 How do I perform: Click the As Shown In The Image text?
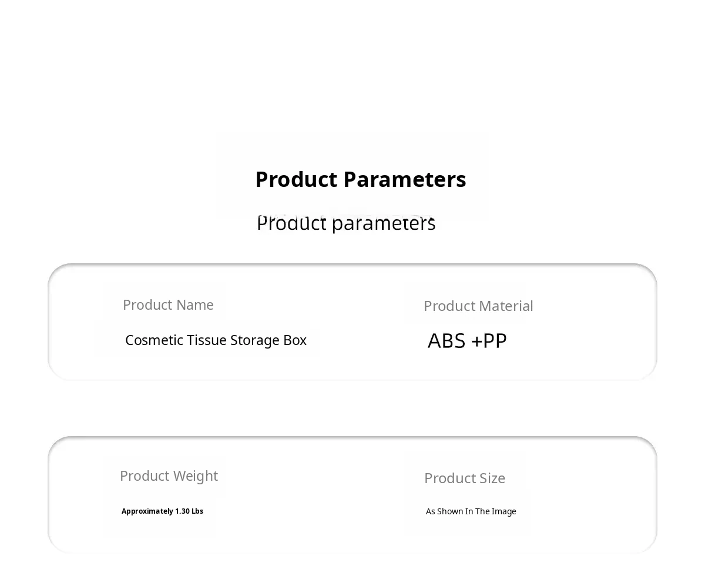[x=471, y=511]
